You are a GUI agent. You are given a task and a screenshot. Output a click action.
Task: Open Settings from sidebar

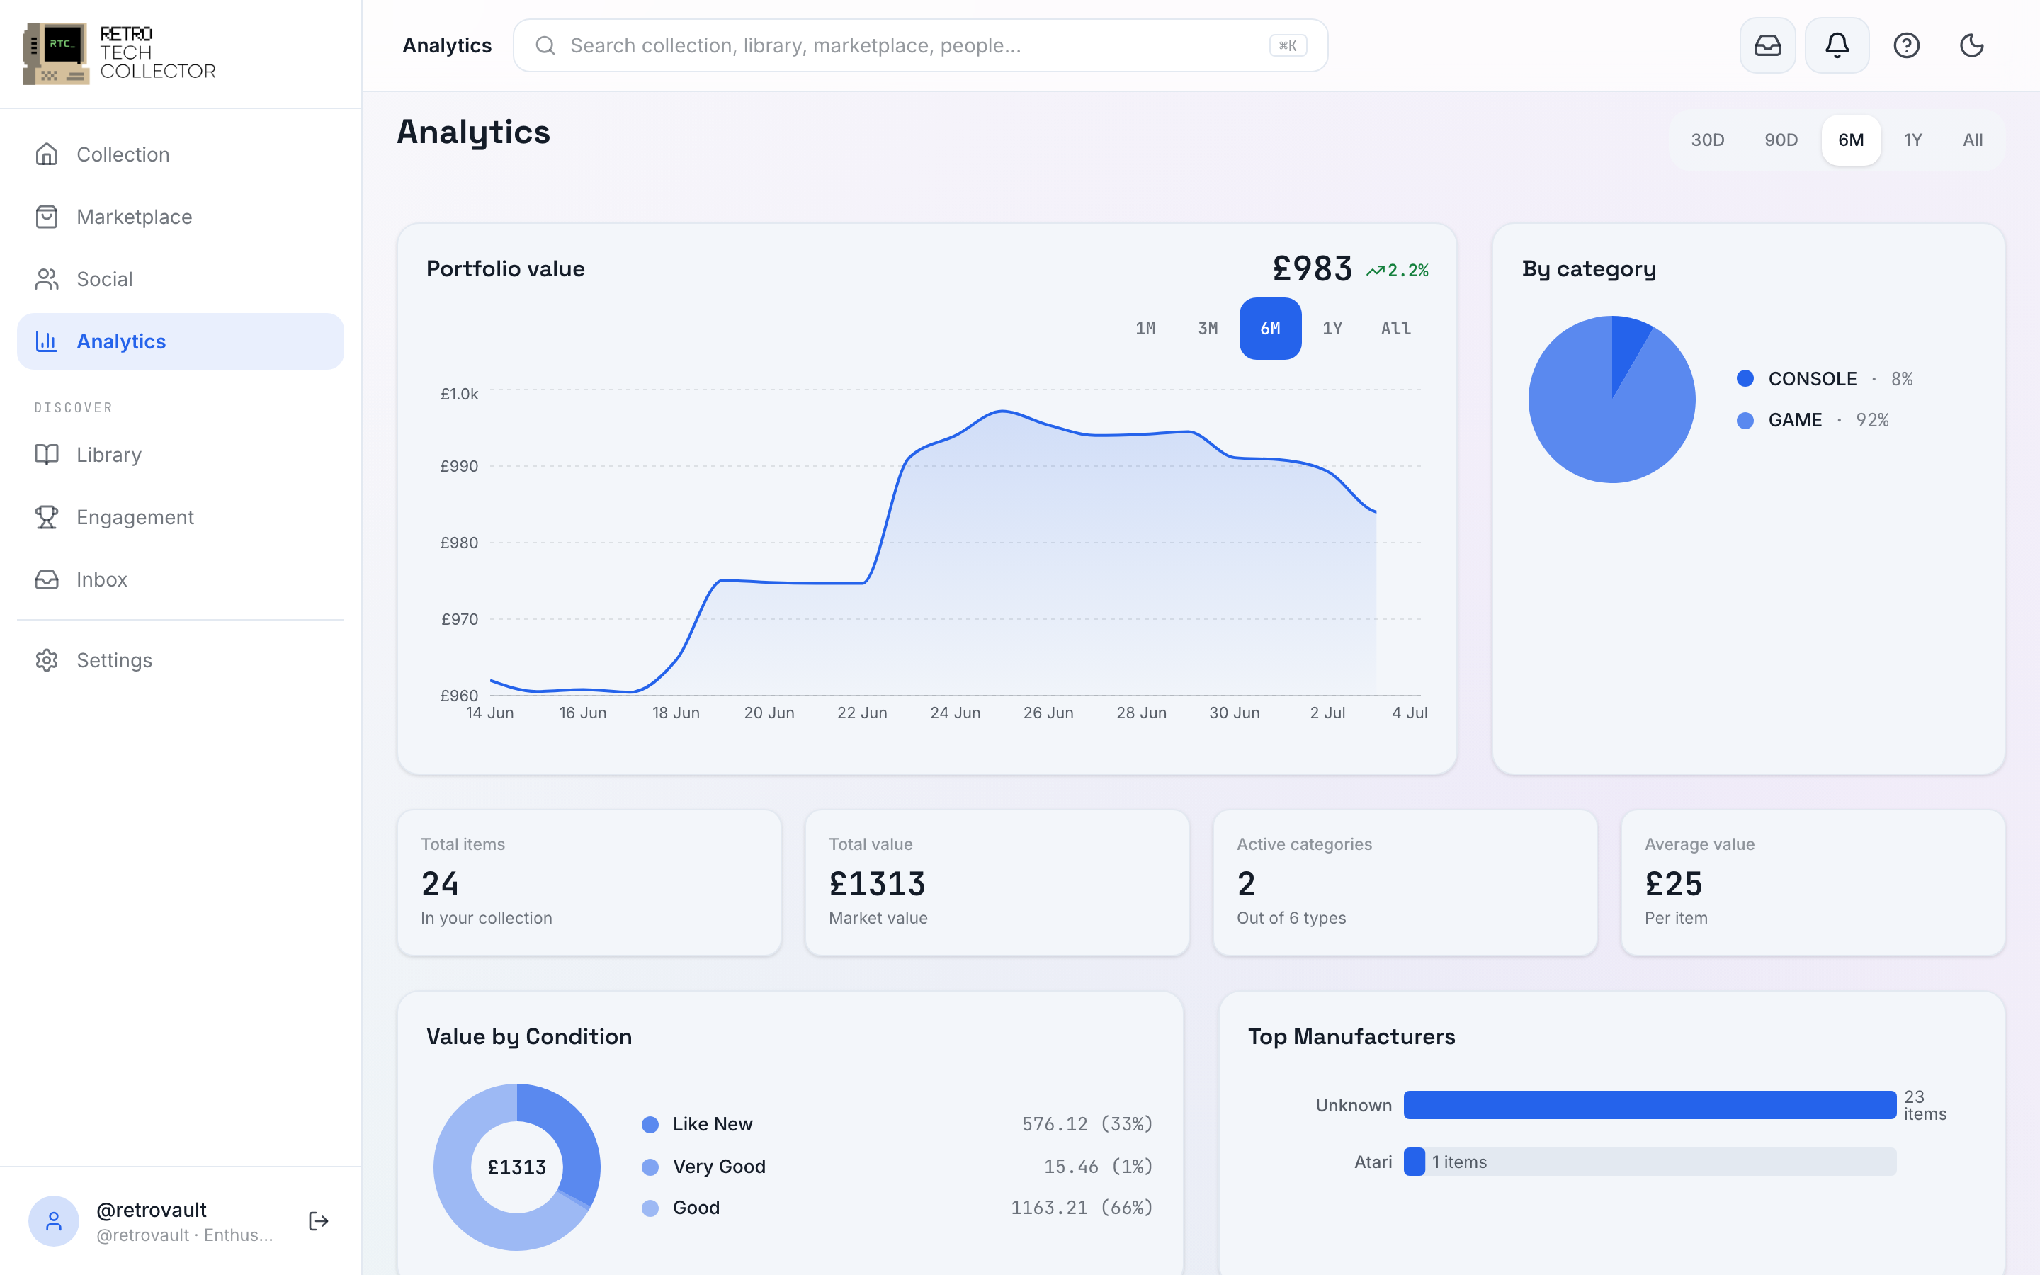point(181,660)
